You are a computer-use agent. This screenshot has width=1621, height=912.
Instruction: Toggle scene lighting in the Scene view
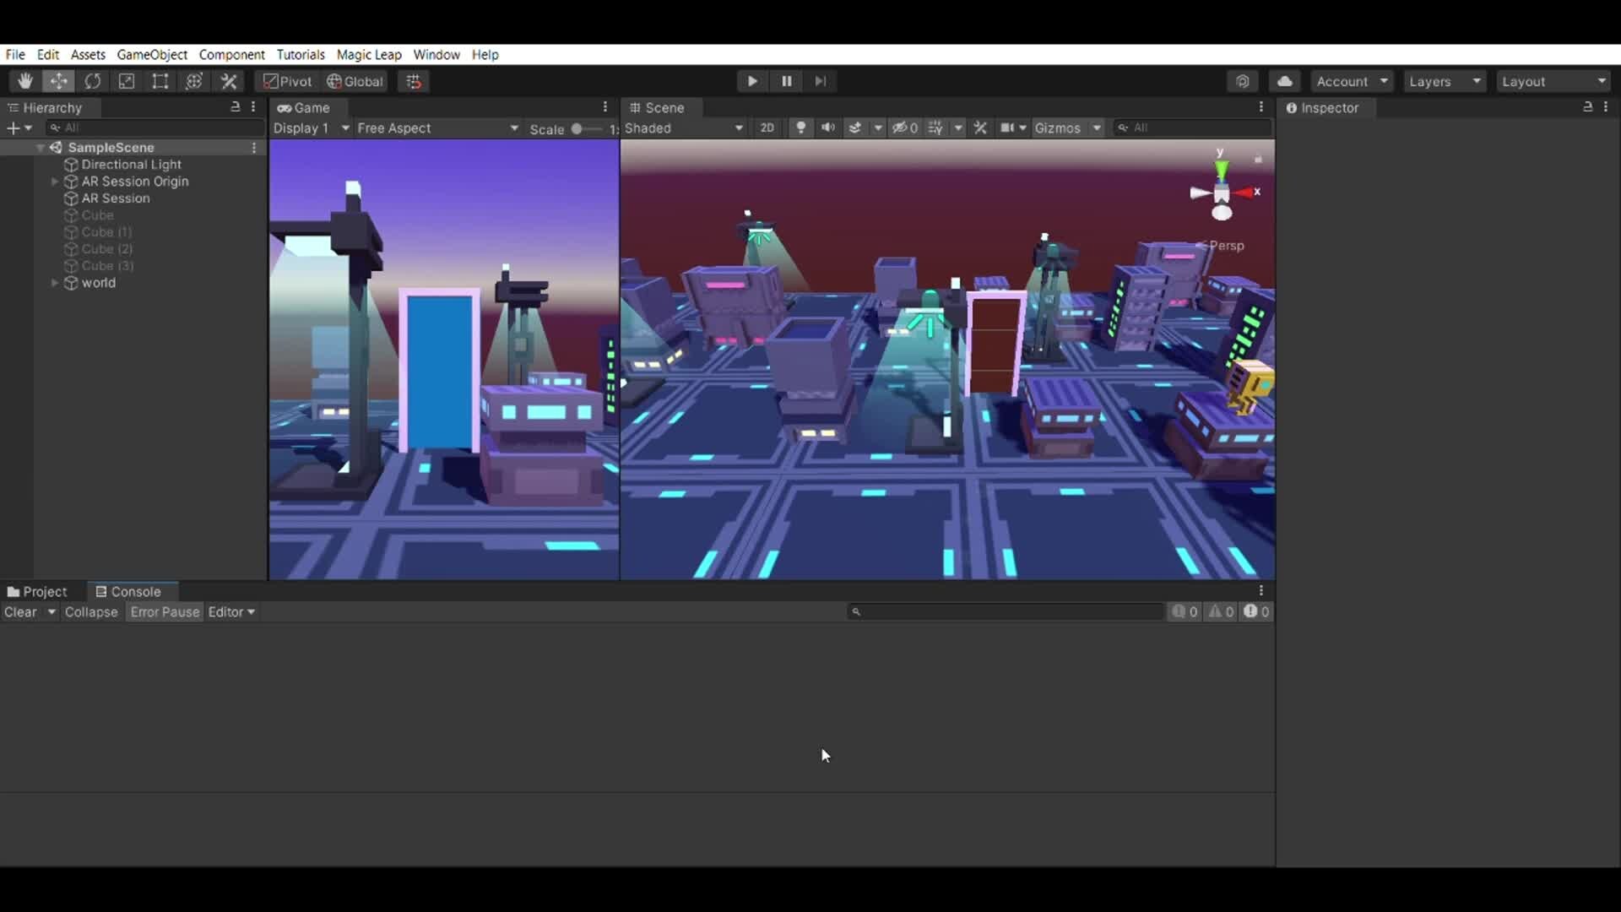pos(799,128)
